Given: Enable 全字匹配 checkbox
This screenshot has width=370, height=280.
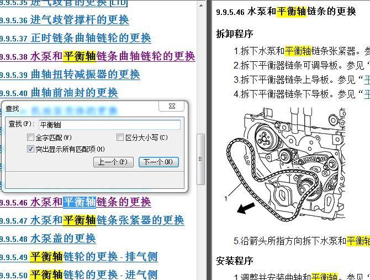Looking at the screenshot, I should [31, 138].
